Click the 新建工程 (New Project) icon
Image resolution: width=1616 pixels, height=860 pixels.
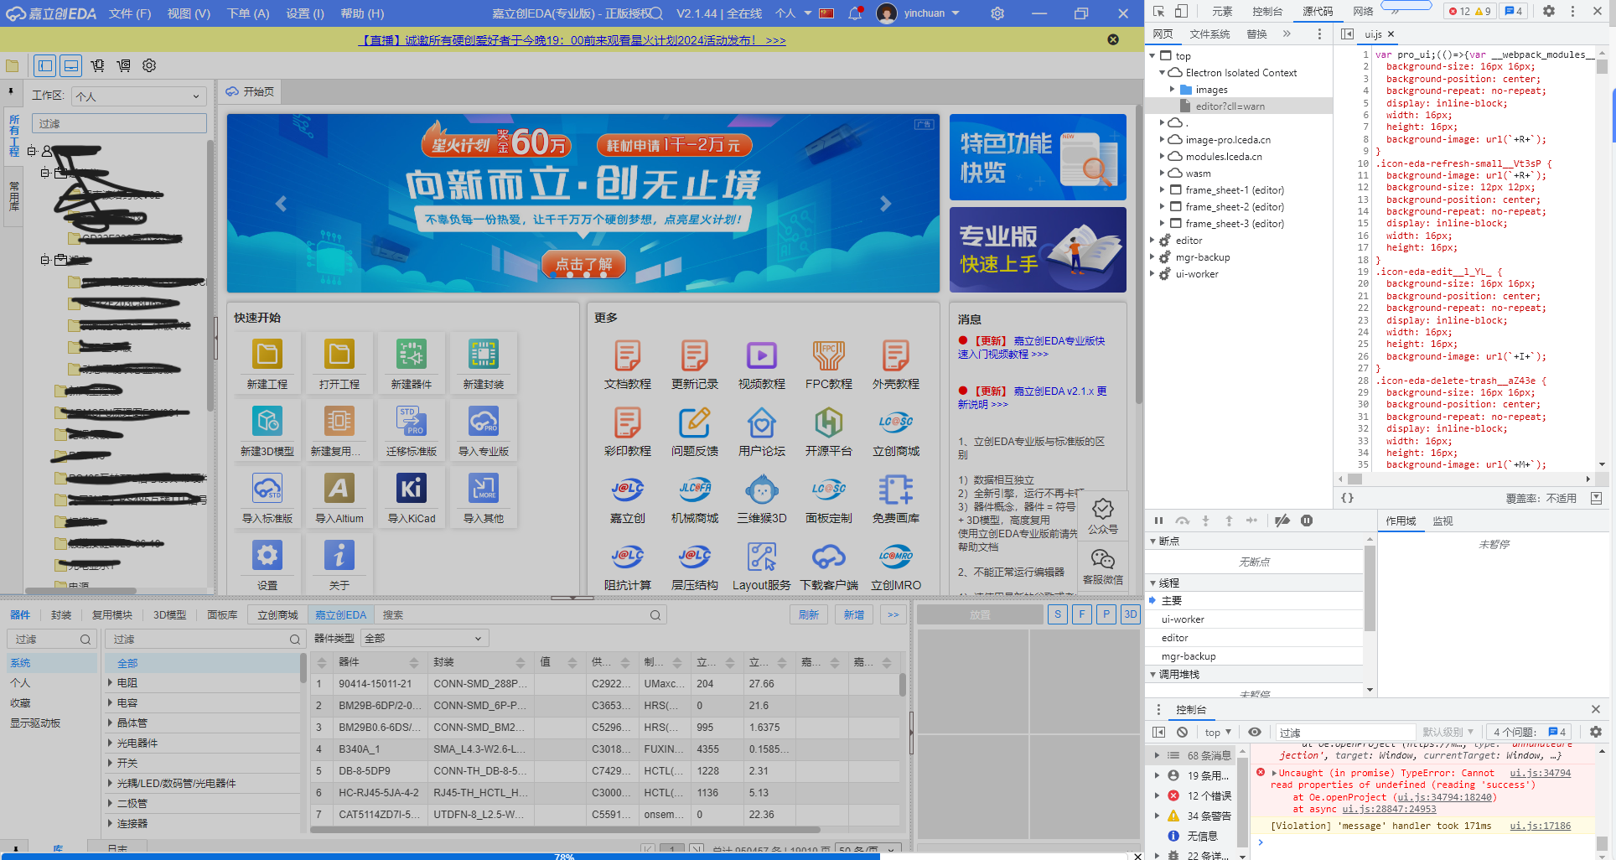click(x=267, y=355)
